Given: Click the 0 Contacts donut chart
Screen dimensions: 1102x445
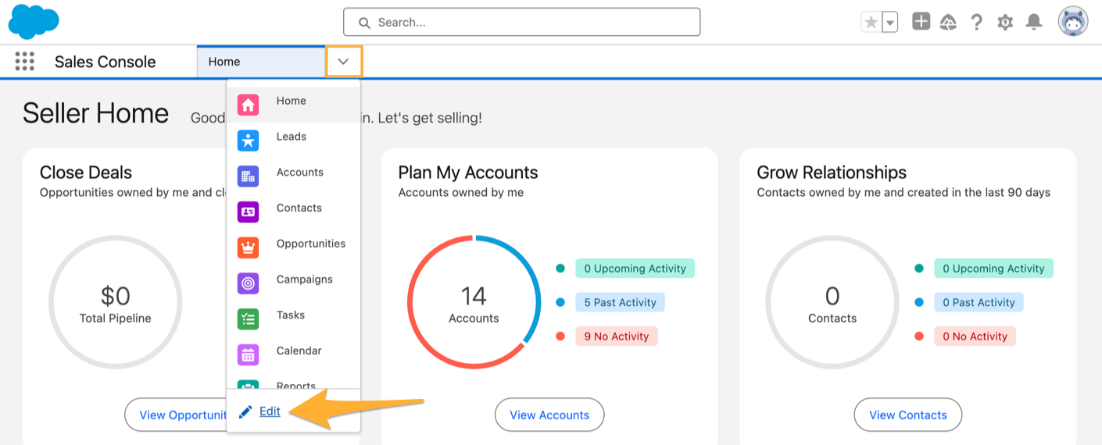Looking at the screenshot, I should pos(832,302).
